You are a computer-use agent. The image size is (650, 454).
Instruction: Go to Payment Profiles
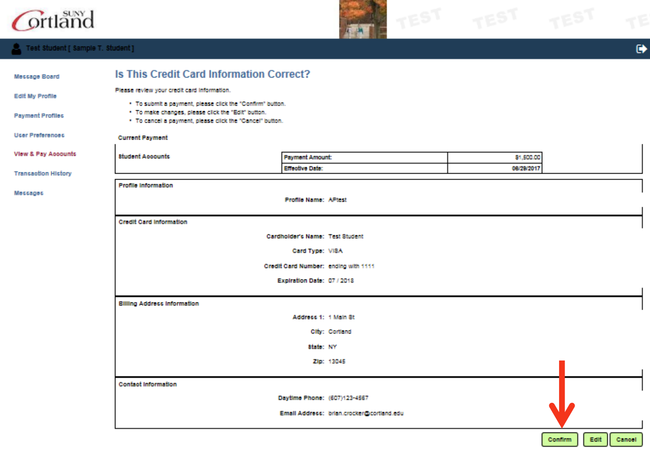pyautogui.click(x=39, y=115)
